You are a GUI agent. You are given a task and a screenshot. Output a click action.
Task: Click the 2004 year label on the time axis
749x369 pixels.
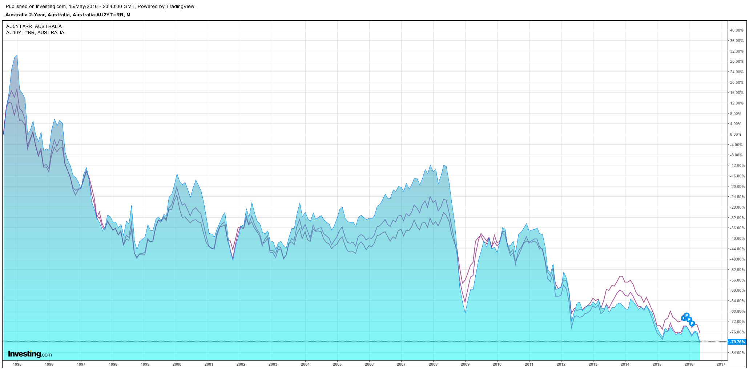coord(305,364)
